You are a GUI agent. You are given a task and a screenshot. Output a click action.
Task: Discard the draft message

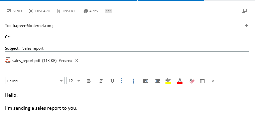click(39, 11)
